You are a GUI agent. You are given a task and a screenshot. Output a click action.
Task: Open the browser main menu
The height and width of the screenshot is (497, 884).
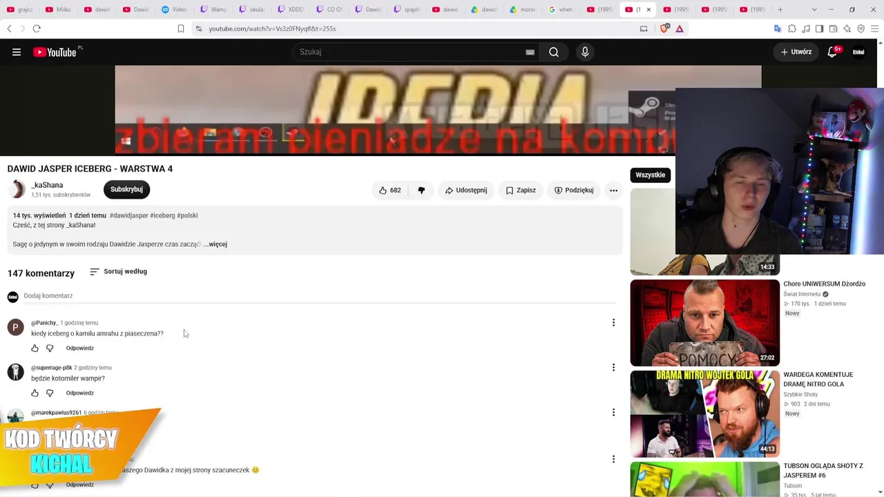[874, 28]
